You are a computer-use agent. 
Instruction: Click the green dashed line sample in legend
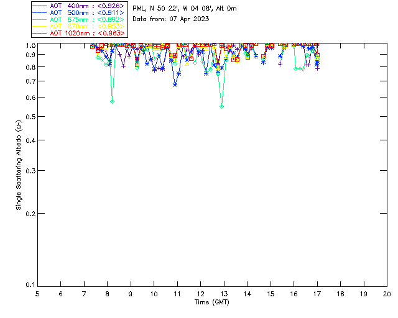[x=40, y=19]
